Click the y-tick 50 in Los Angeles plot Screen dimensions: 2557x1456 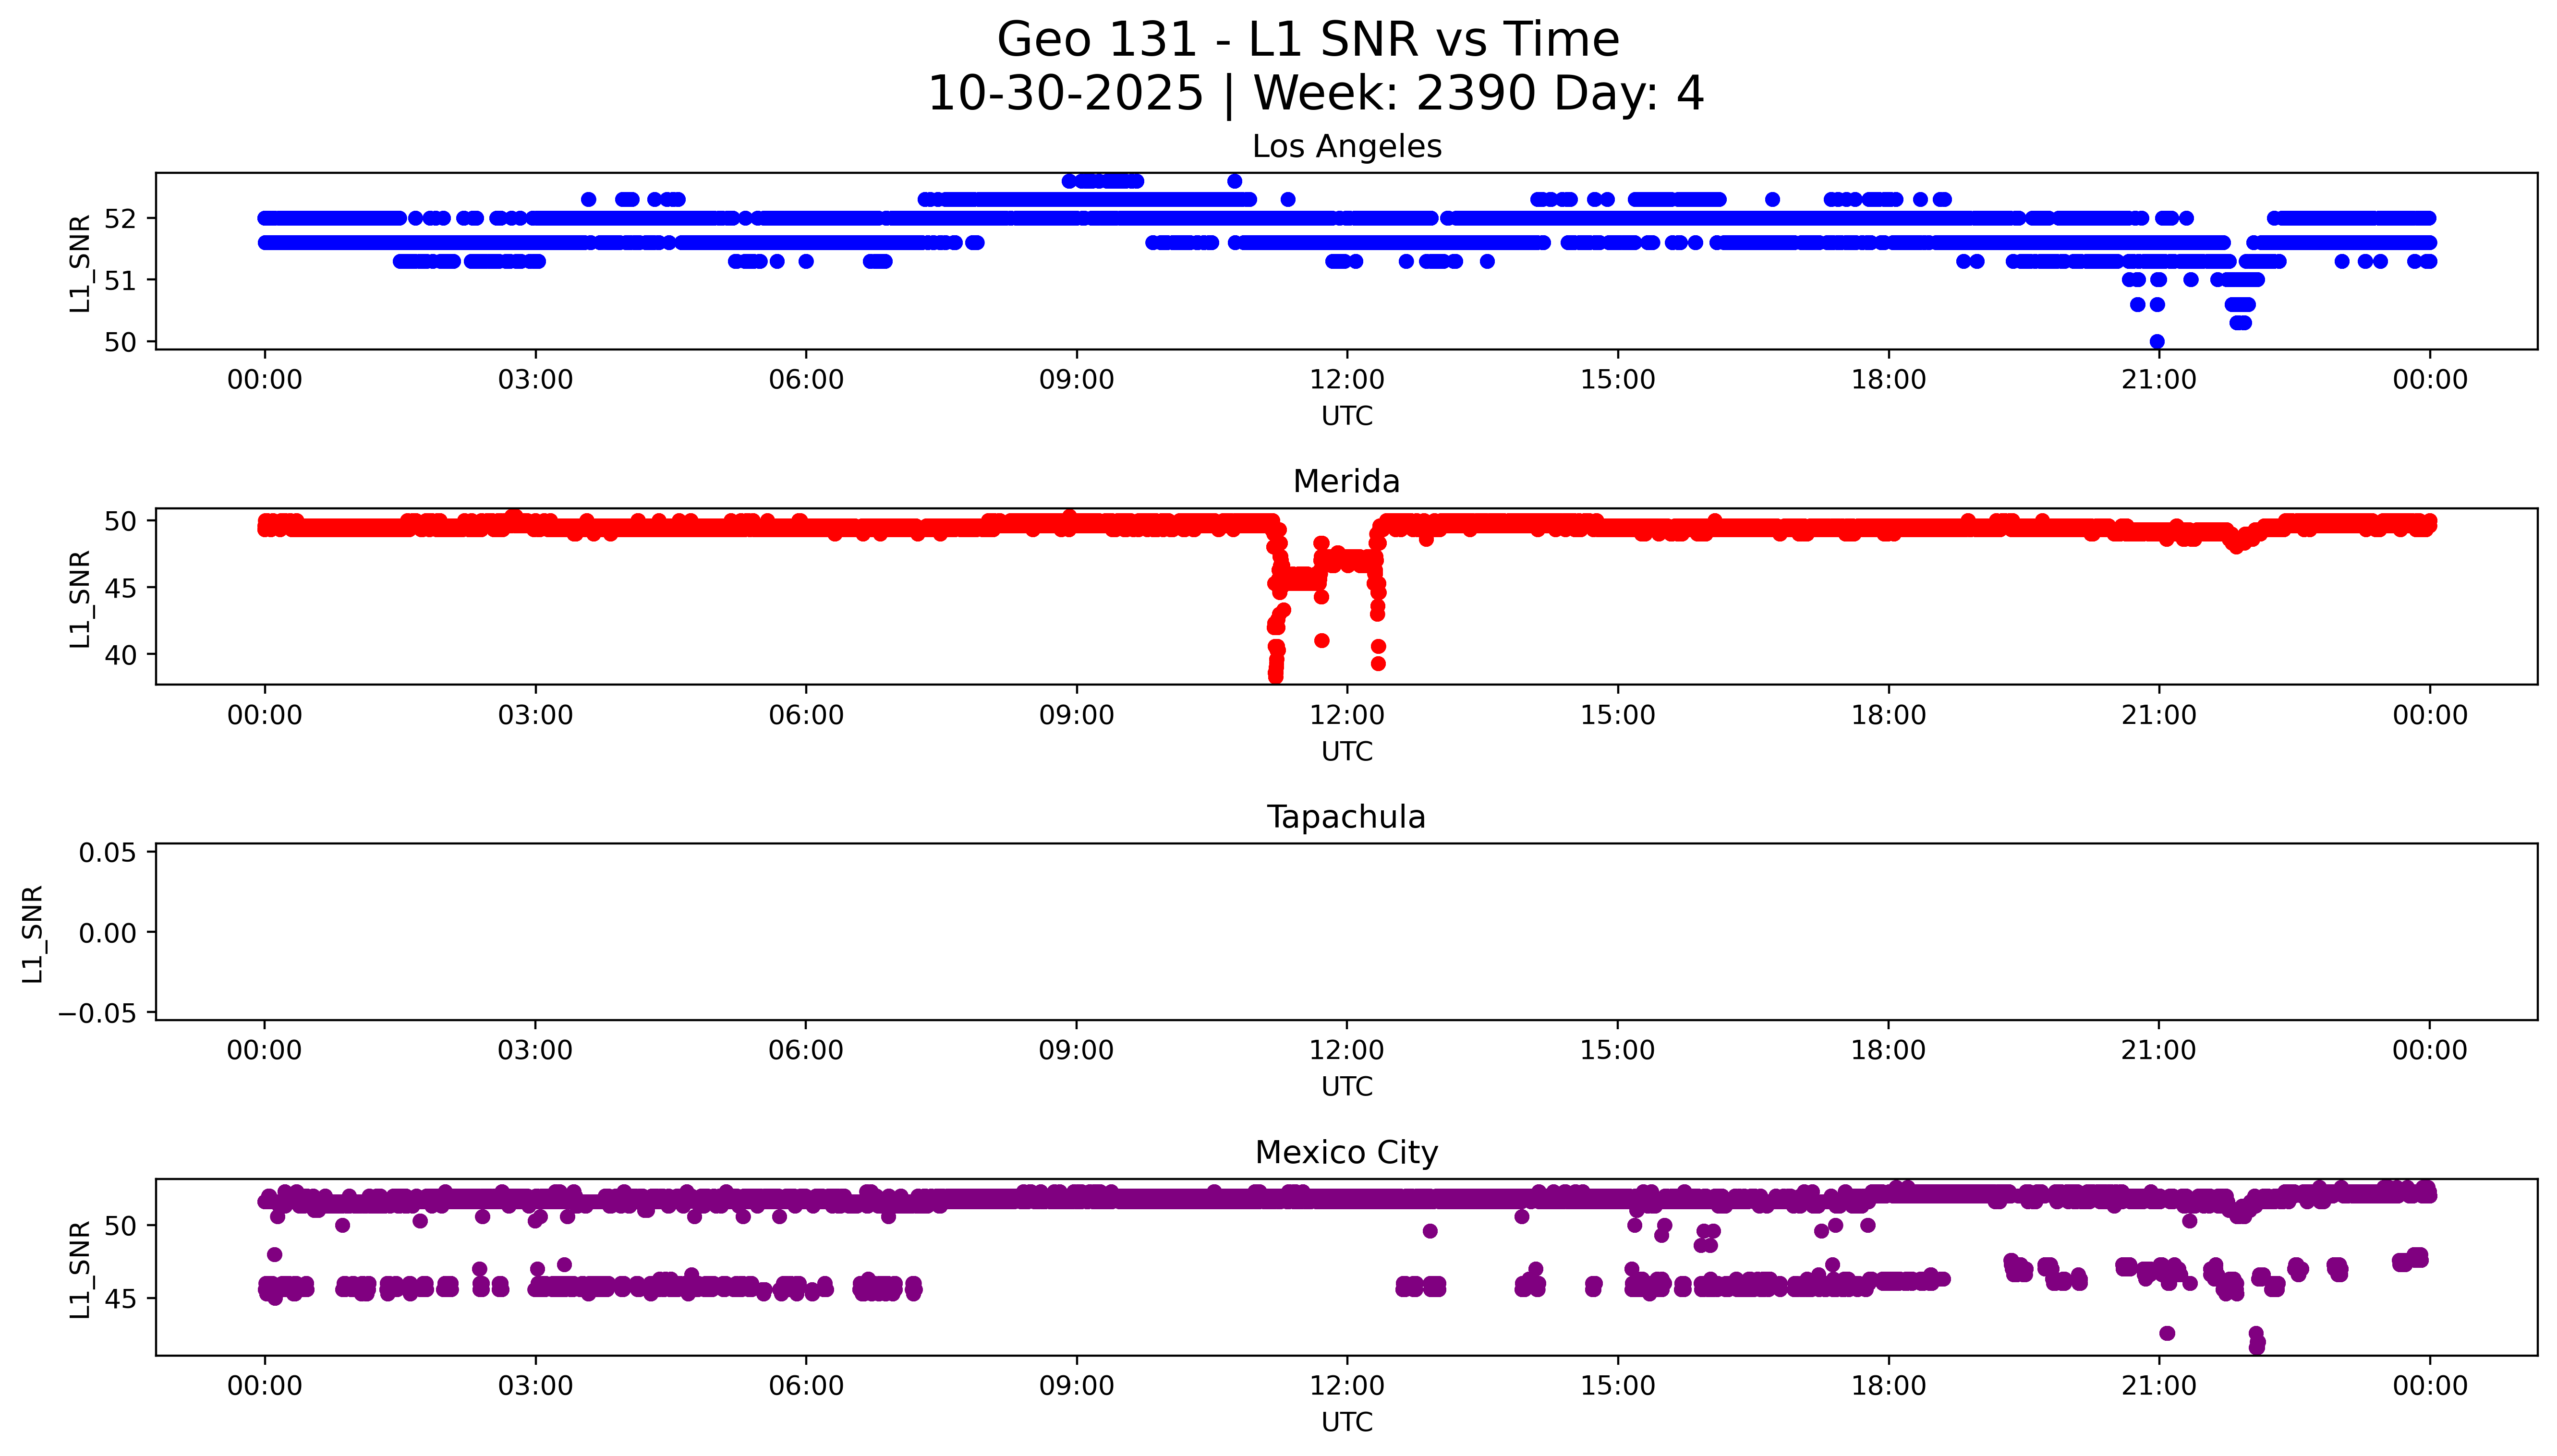120,342
